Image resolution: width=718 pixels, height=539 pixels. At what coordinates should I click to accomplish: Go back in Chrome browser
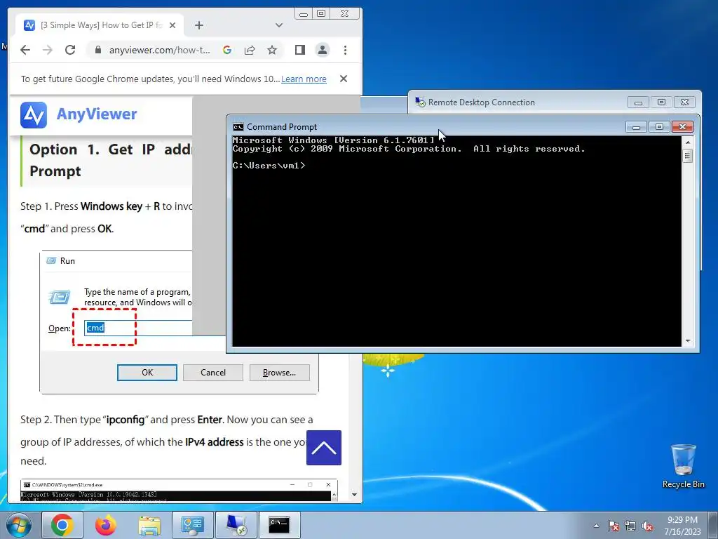click(x=25, y=50)
